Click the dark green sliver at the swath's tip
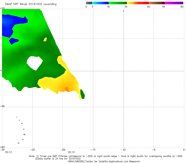 [x=82, y=94]
